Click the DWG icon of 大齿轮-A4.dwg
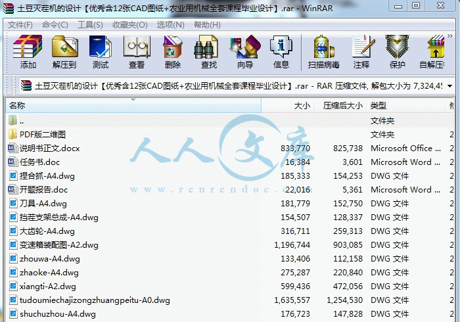460x322 pixels. click(12, 231)
